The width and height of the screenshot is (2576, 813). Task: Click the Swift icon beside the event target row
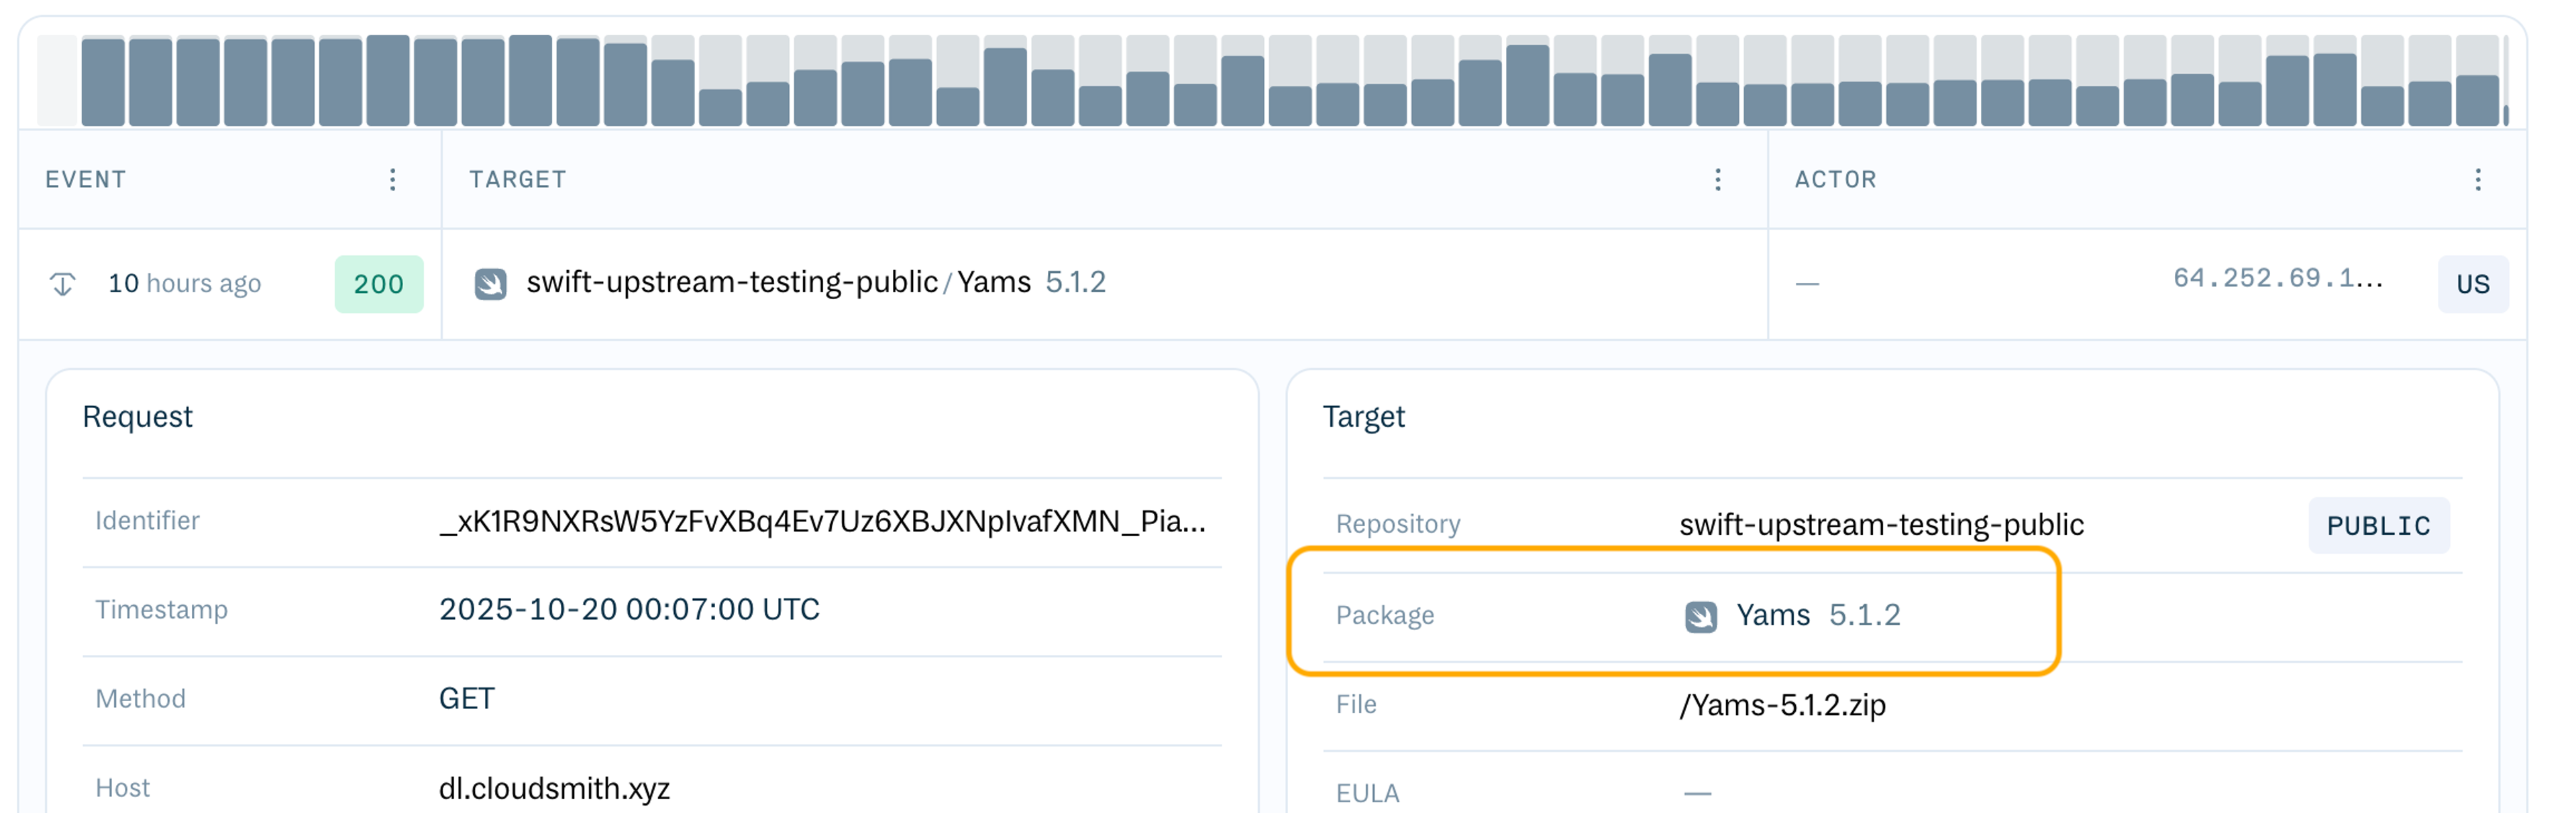[x=492, y=283]
